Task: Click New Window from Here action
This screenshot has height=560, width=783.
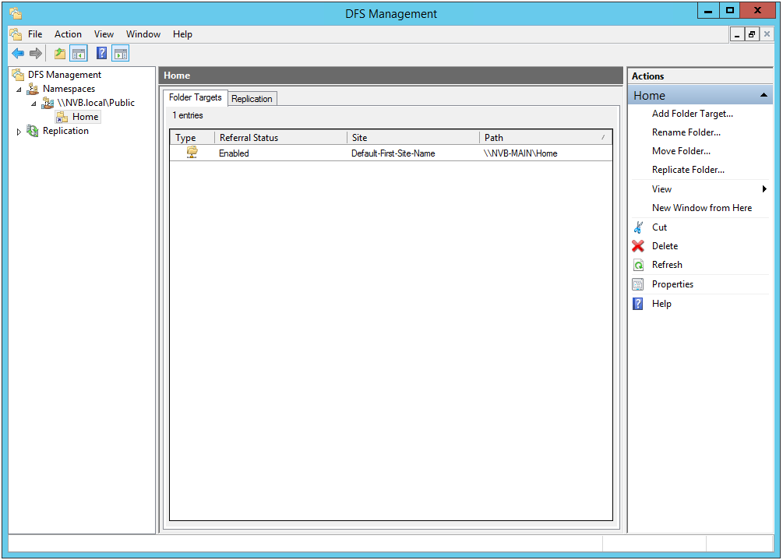Action: [x=702, y=208]
